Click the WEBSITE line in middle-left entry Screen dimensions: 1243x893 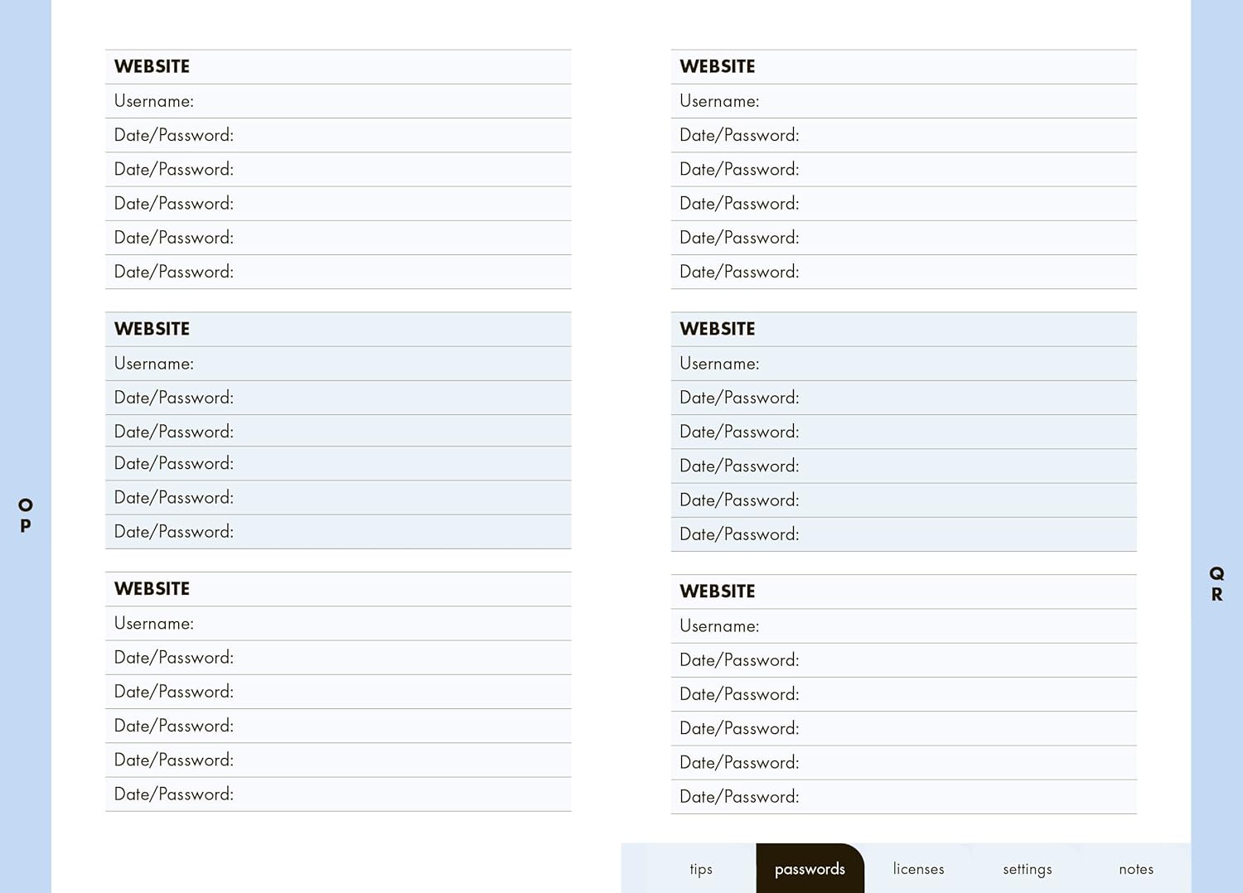[338, 330]
